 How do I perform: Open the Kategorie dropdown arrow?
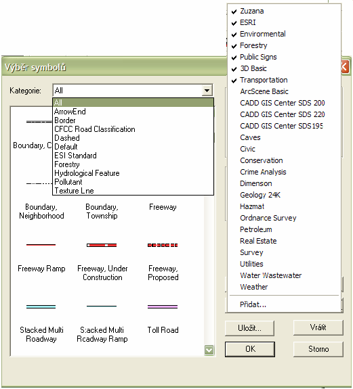(207, 90)
